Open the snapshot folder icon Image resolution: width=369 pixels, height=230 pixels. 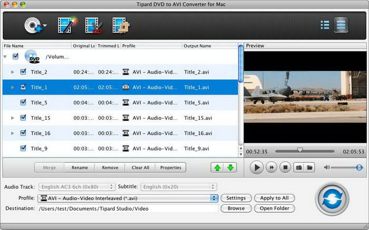pyautogui.click(x=310, y=168)
